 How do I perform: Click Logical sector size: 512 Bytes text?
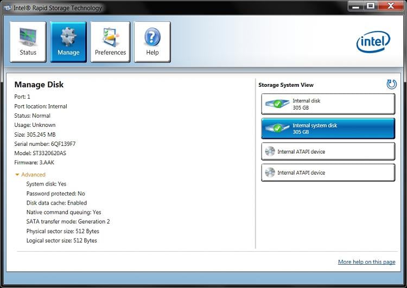(61, 240)
